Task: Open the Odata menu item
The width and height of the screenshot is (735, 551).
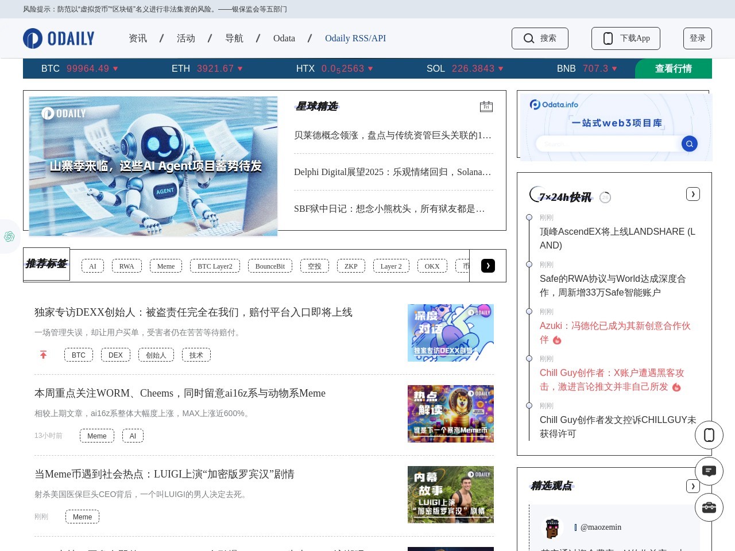Action: 284,38
